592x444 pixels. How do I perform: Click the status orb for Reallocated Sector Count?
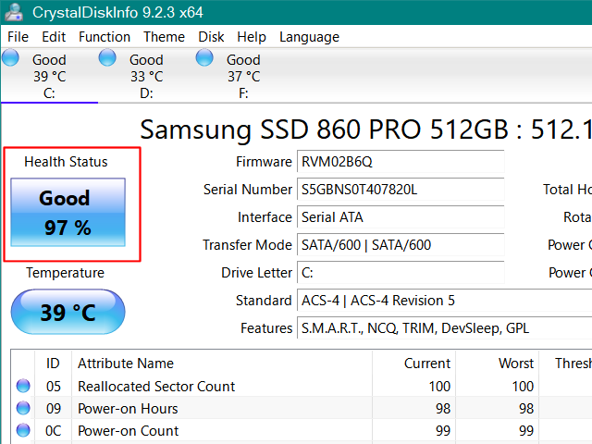click(23, 386)
